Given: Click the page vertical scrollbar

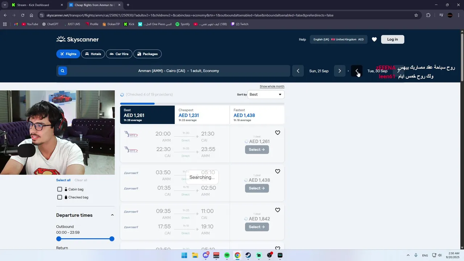Looking at the screenshot, I should tap(462, 58).
